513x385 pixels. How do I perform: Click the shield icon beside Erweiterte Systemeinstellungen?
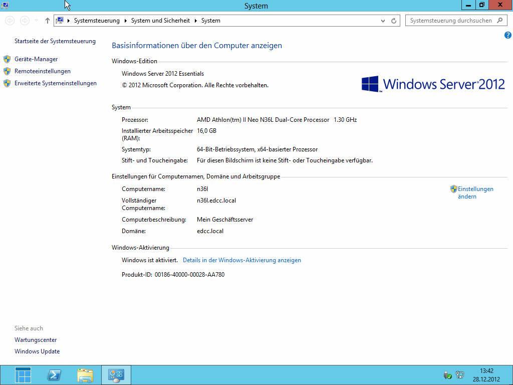[x=7, y=83]
